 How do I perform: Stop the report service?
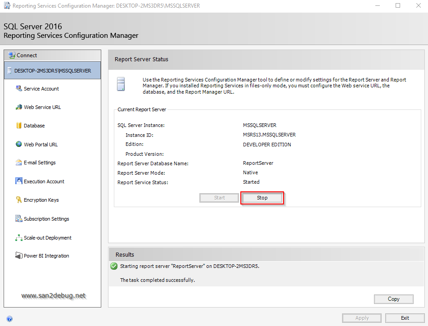tap(262, 198)
